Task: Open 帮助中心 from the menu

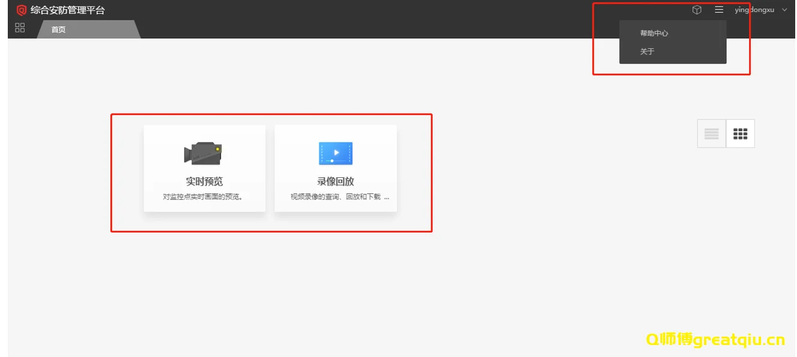Action: (653, 33)
